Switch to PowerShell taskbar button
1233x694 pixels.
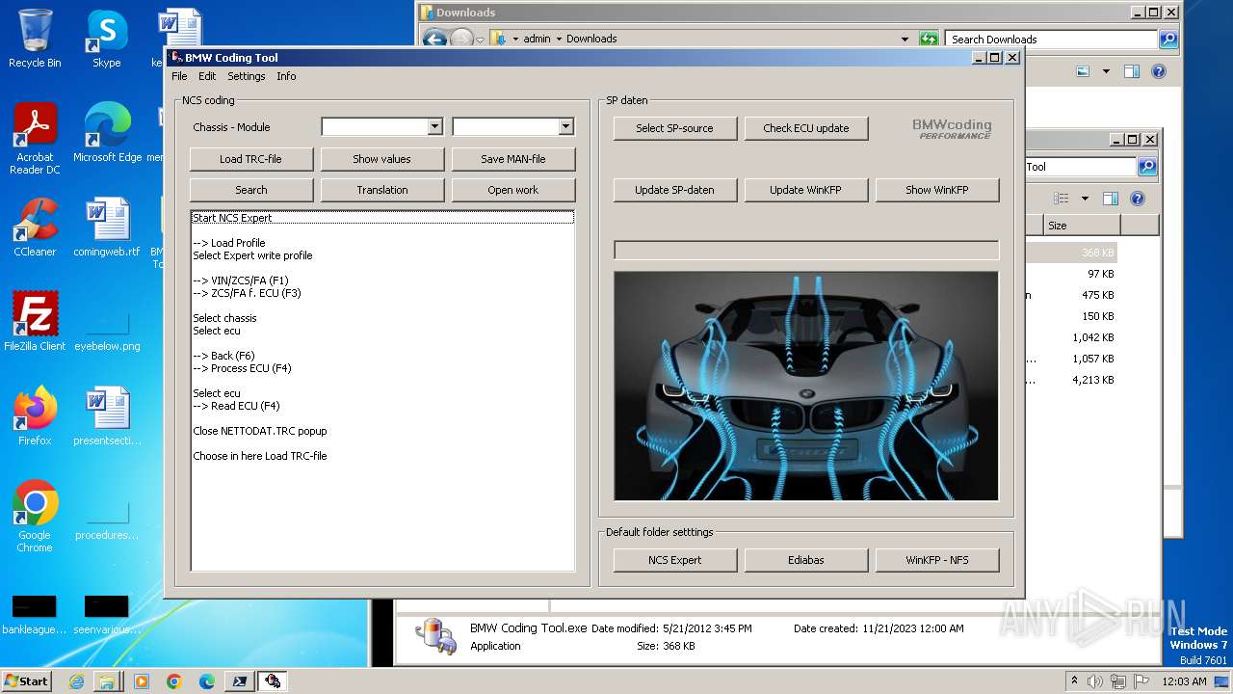pyautogui.click(x=239, y=681)
